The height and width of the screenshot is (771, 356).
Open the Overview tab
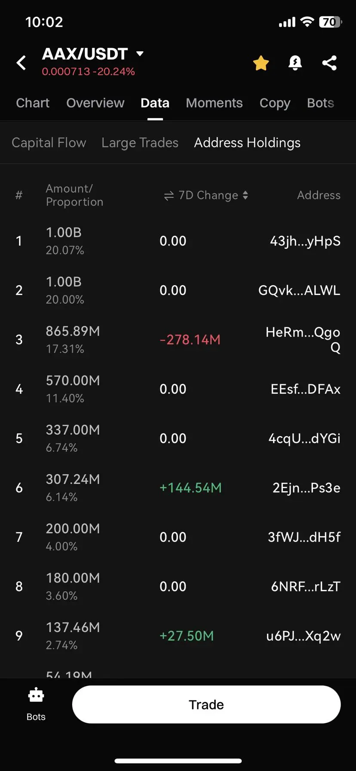[95, 103]
